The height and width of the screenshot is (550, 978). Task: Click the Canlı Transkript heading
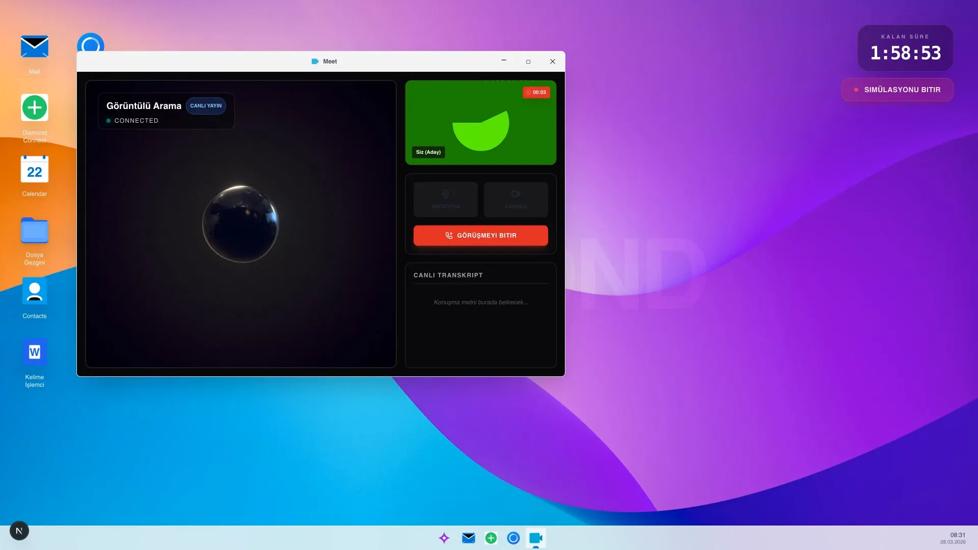[x=448, y=275]
